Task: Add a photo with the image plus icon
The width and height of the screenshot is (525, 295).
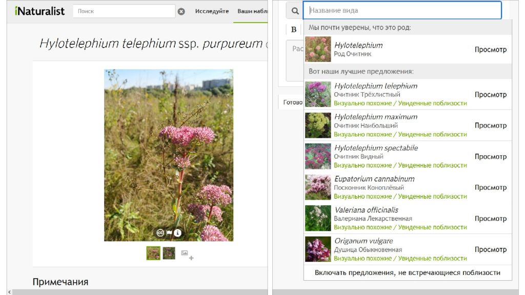Action: click(x=187, y=255)
